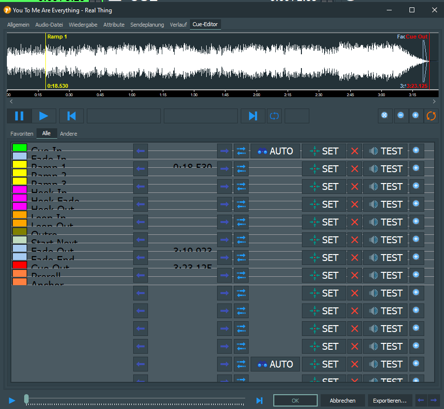
Task: Zoom in on the waveform
Action: [x=415, y=115]
